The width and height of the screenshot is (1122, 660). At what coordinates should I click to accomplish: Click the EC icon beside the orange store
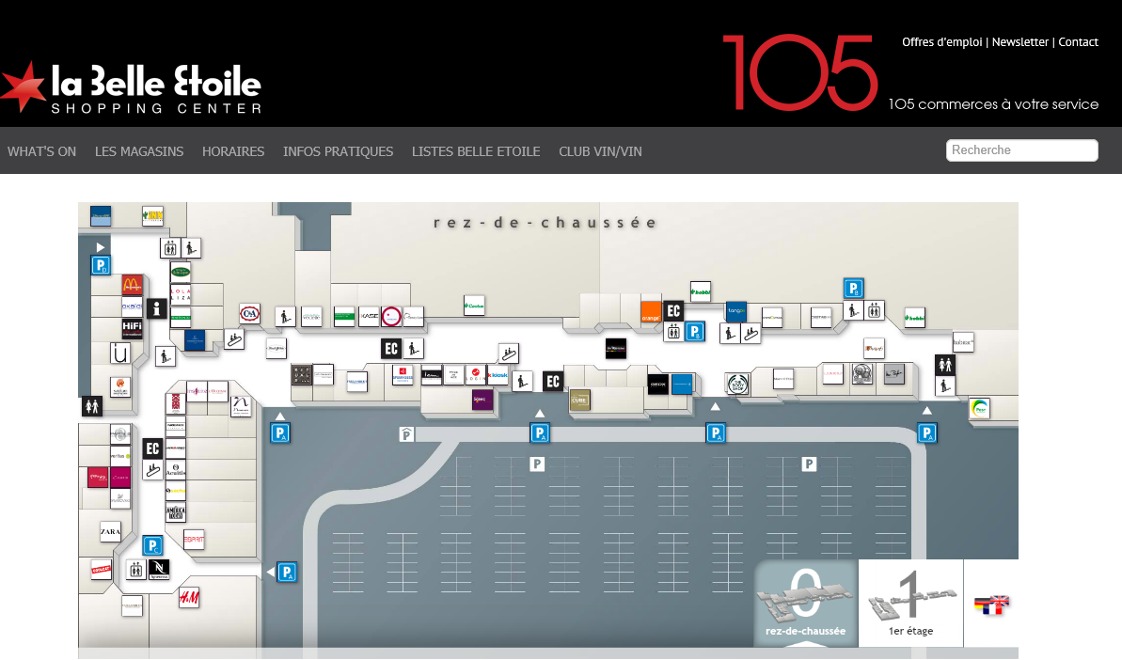[673, 311]
